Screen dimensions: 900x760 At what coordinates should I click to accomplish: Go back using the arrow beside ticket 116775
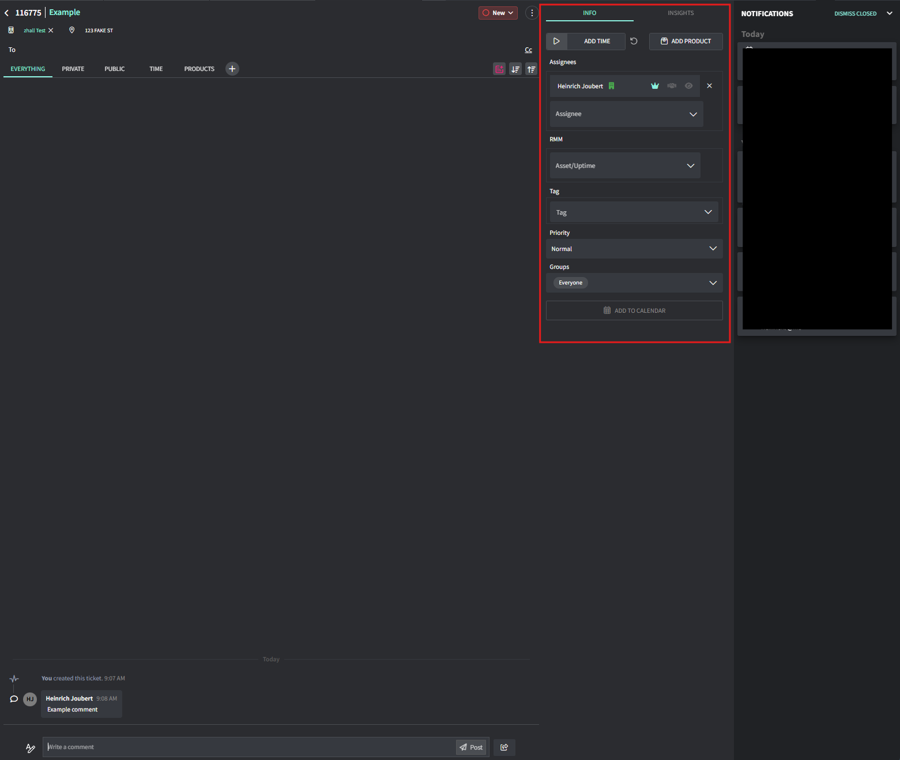coord(6,13)
